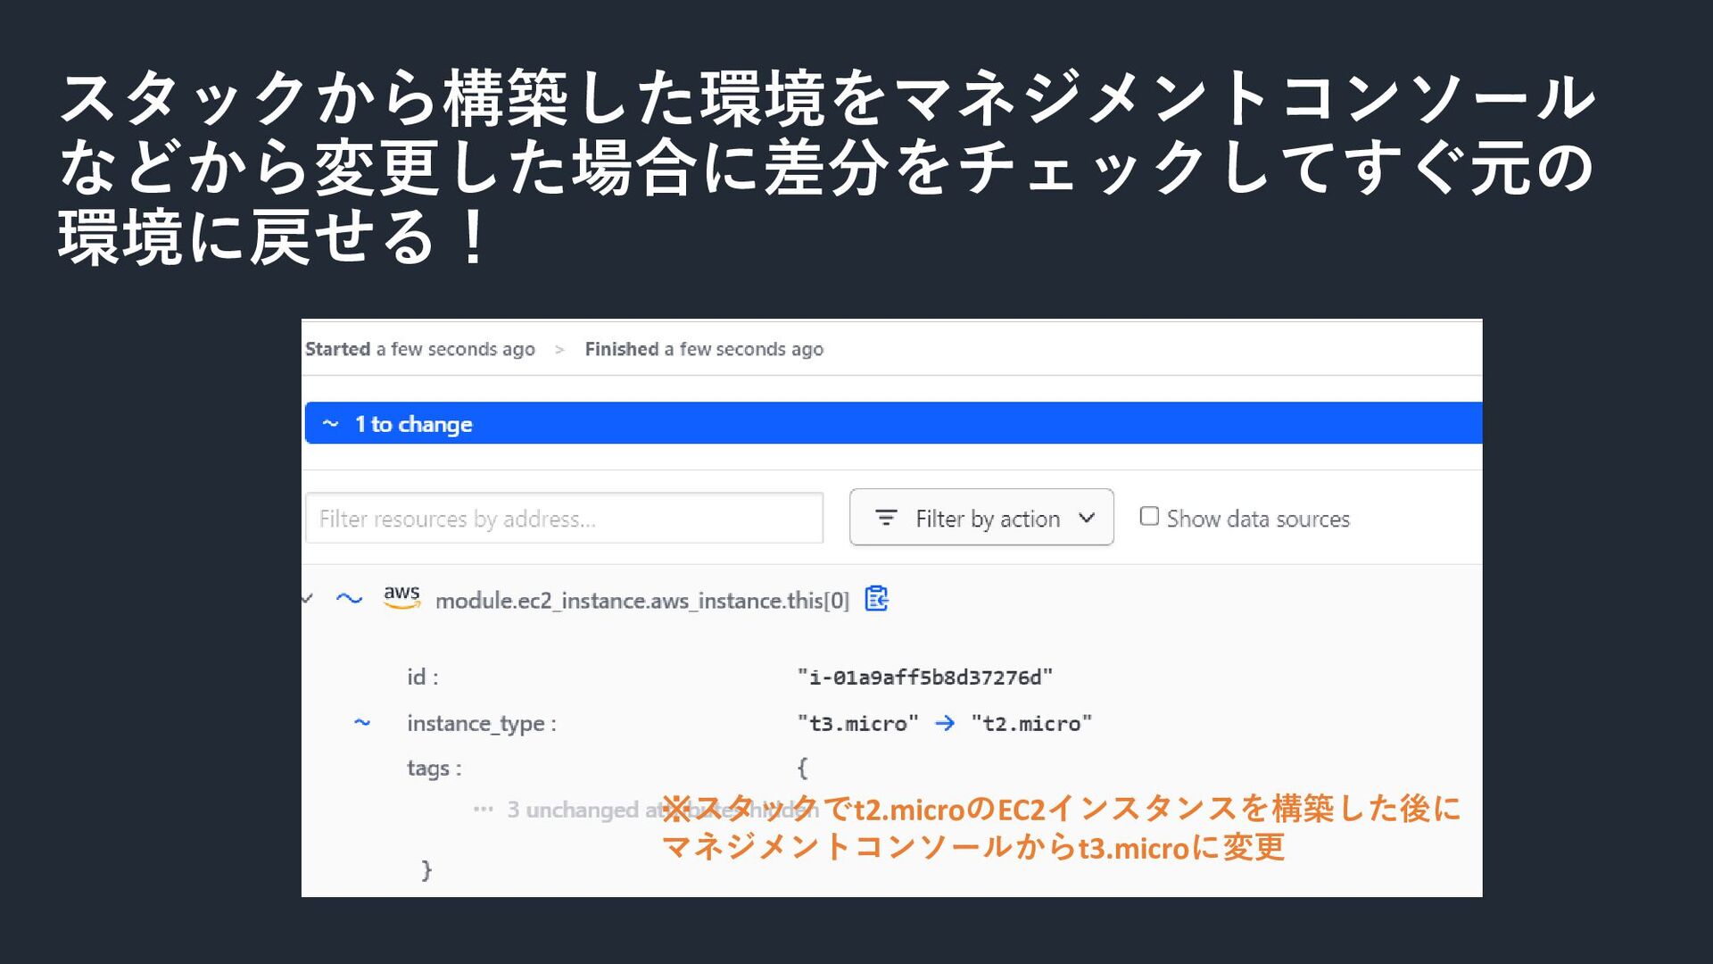Click the 'Finished a few seconds ago' label
Screen dimensions: 1713x964
703,350
